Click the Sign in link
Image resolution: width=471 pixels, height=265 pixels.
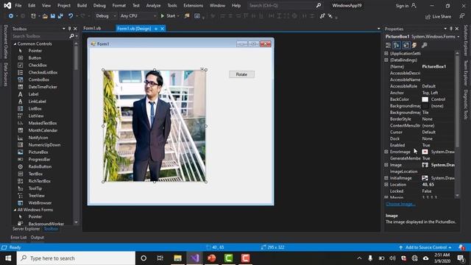[x=403, y=6]
